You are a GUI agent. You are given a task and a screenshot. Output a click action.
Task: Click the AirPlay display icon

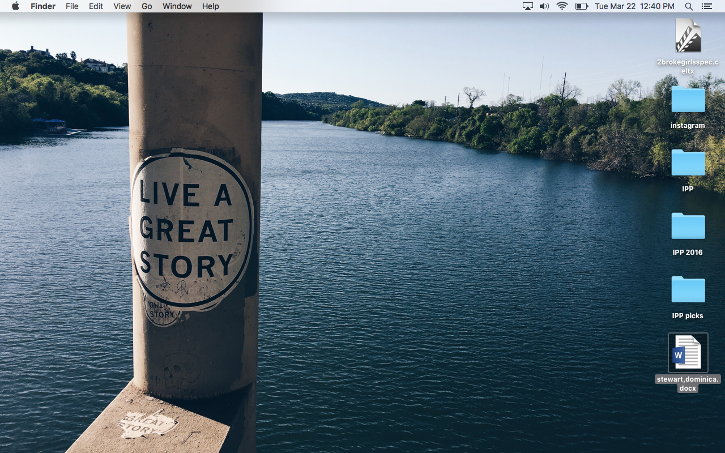(x=528, y=6)
